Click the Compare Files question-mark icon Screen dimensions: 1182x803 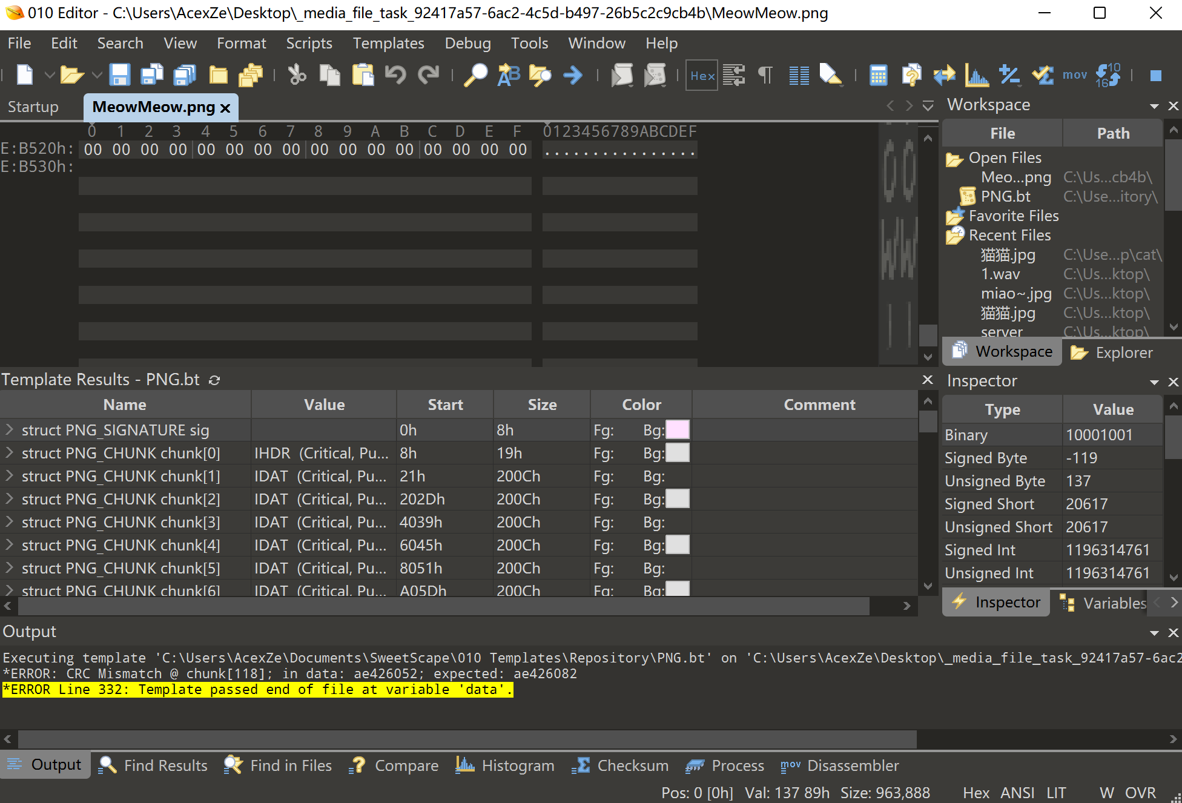click(911, 75)
